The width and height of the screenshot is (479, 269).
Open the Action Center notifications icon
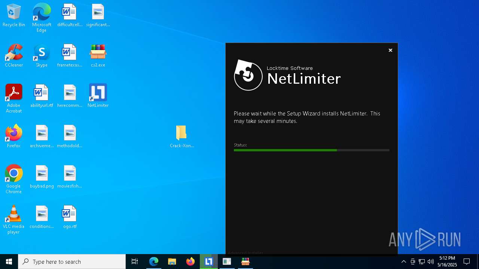click(467, 262)
